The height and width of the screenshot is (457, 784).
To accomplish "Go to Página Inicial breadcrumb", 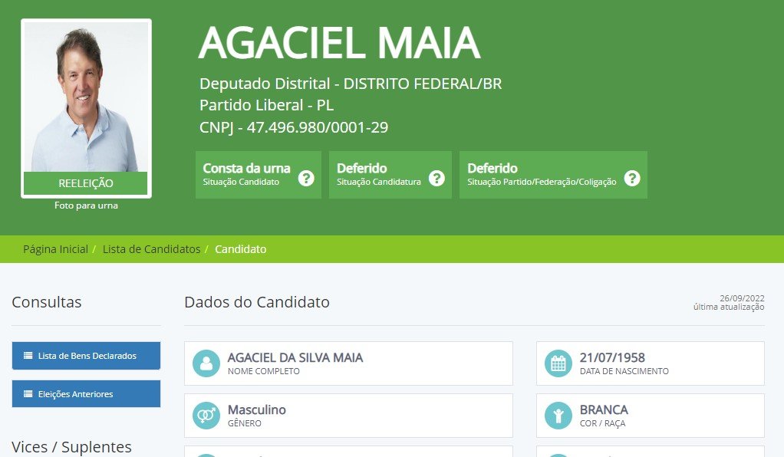I will pos(55,249).
